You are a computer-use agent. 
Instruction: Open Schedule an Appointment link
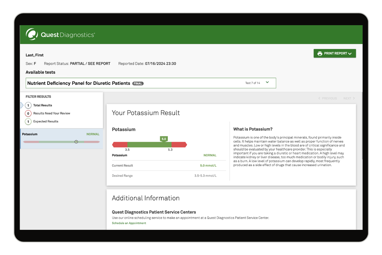(x=129, y=223)
